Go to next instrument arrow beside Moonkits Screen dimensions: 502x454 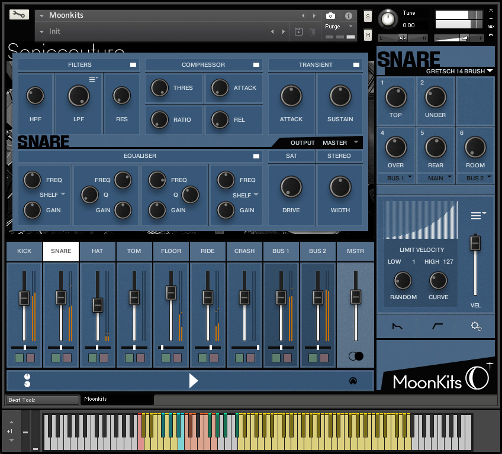point(314,15)
